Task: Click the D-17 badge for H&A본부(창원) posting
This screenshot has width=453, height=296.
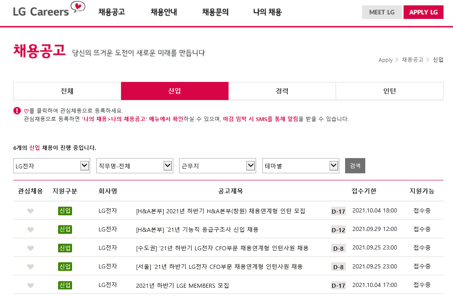Action: click(x=338, y=211)
